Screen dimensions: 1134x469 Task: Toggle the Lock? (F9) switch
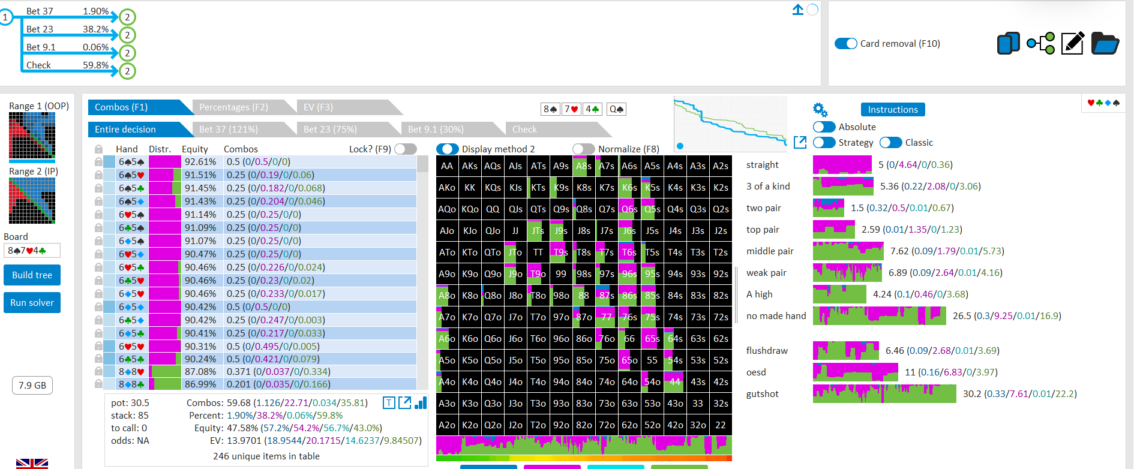tap(406, 149)
